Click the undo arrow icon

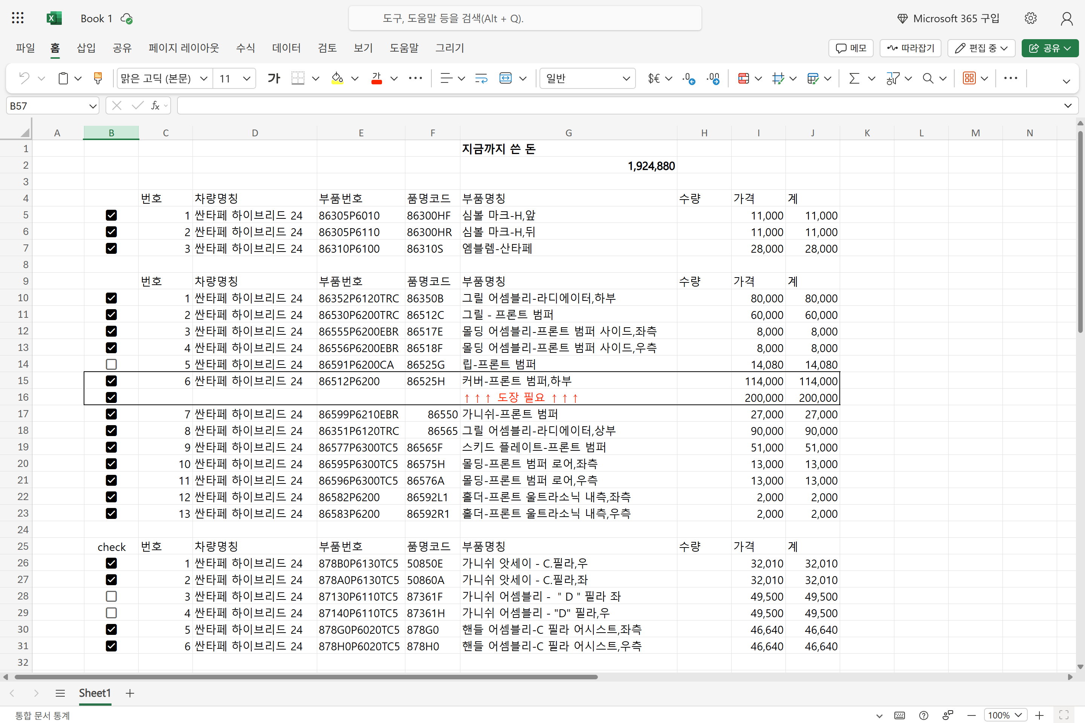tap(24, 78)
